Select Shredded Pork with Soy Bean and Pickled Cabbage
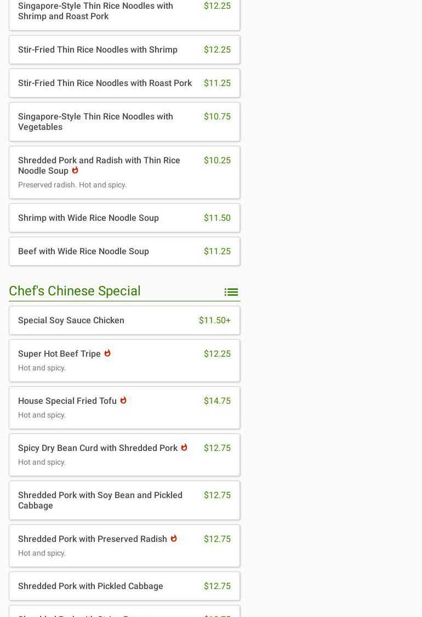The image size is (422, 617). click(100, 500)
